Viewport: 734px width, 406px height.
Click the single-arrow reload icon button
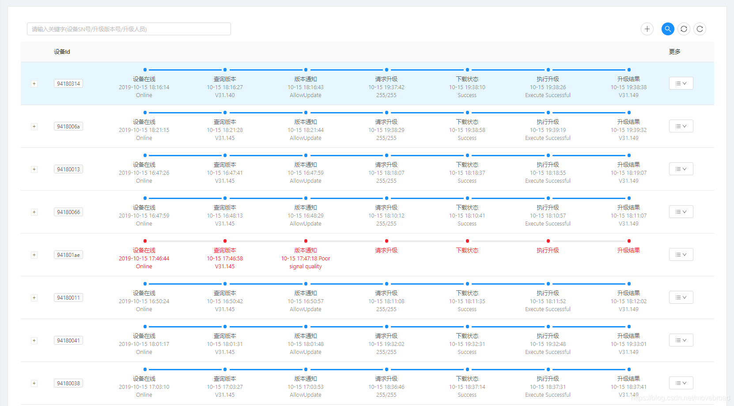[700, 29]
